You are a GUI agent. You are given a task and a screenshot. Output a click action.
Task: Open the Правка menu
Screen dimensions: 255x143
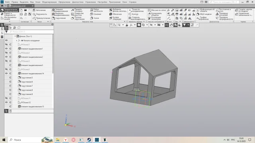[x=15, y=2]
